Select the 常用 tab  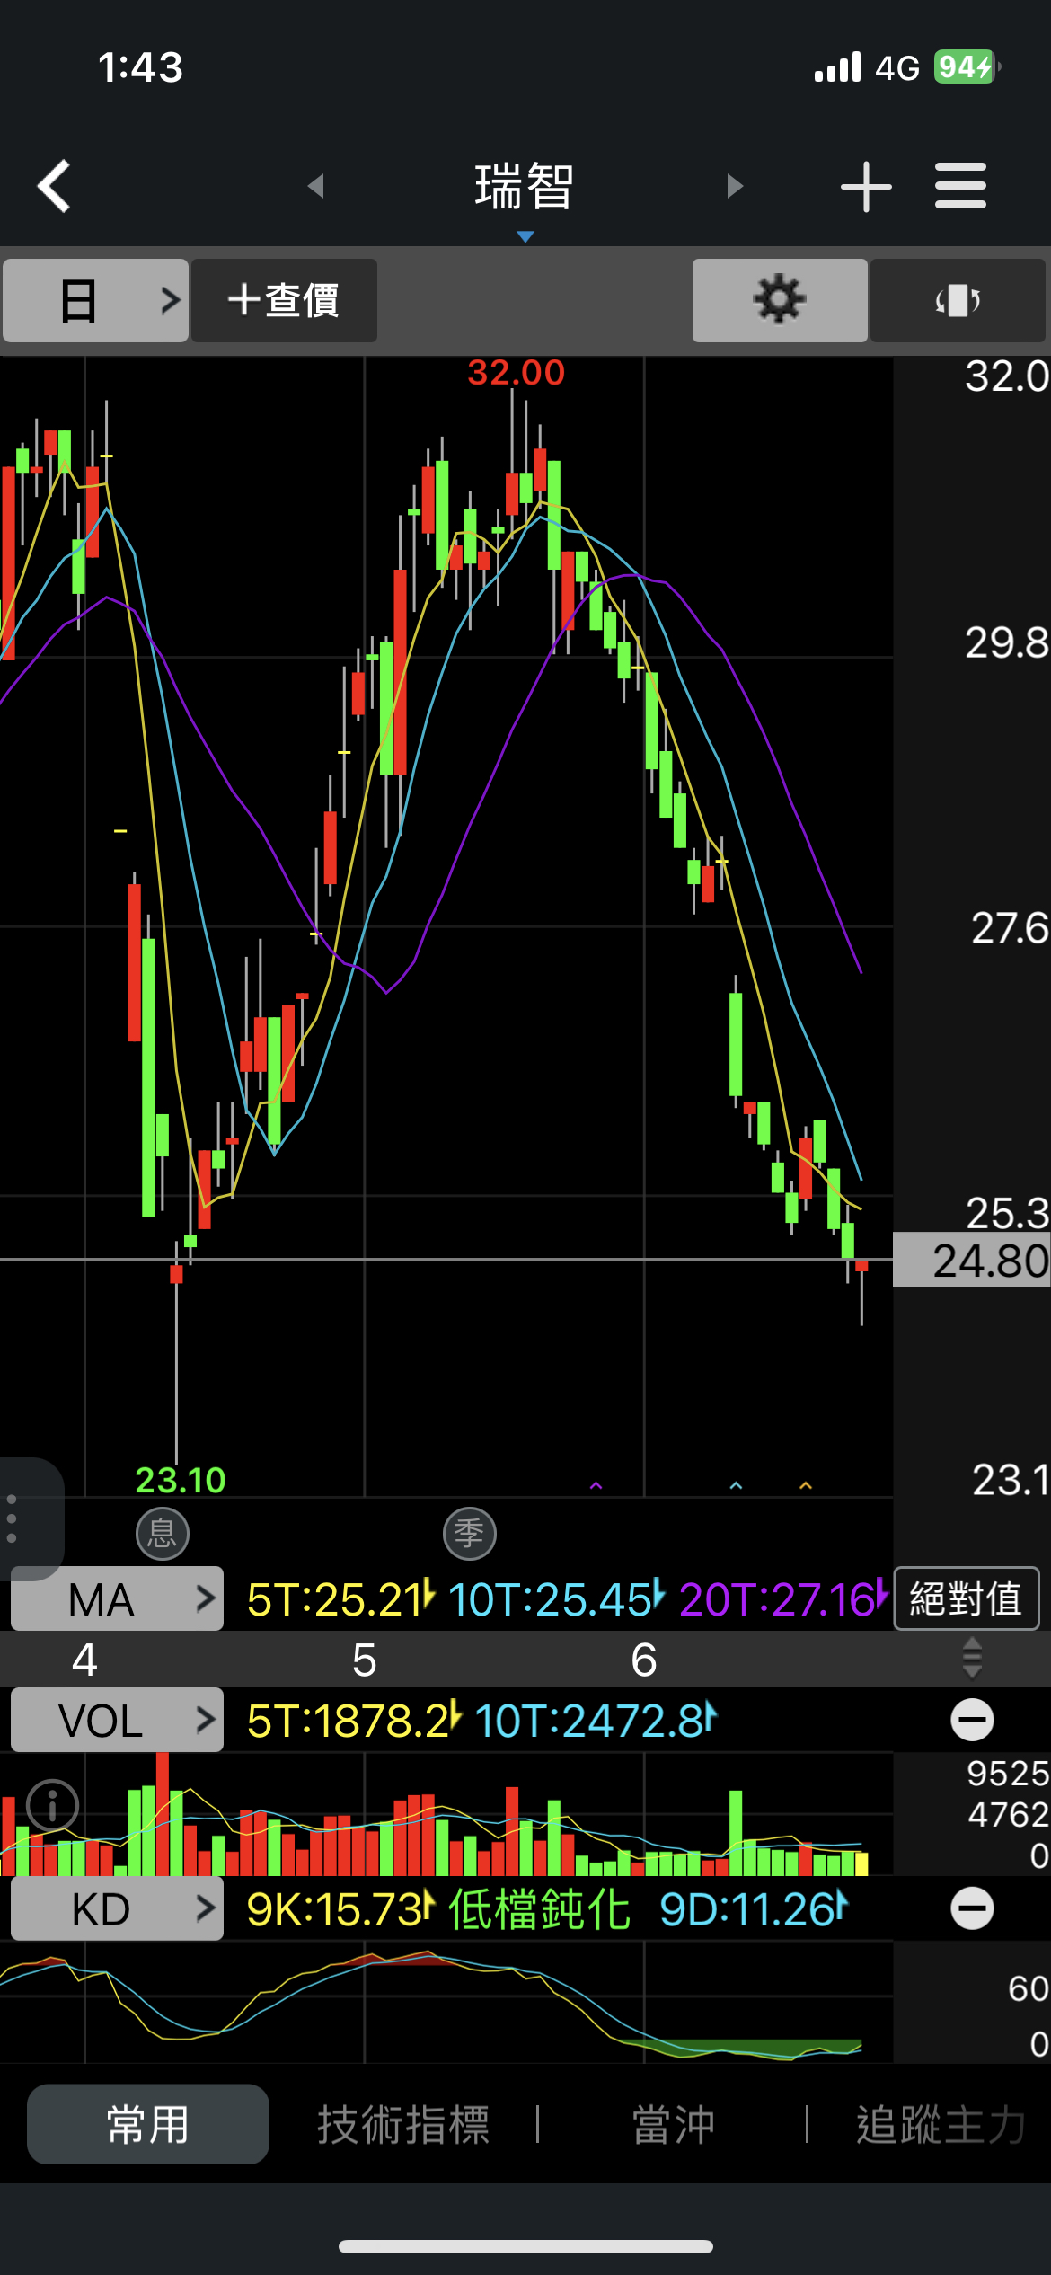(x=148, y=2124)
